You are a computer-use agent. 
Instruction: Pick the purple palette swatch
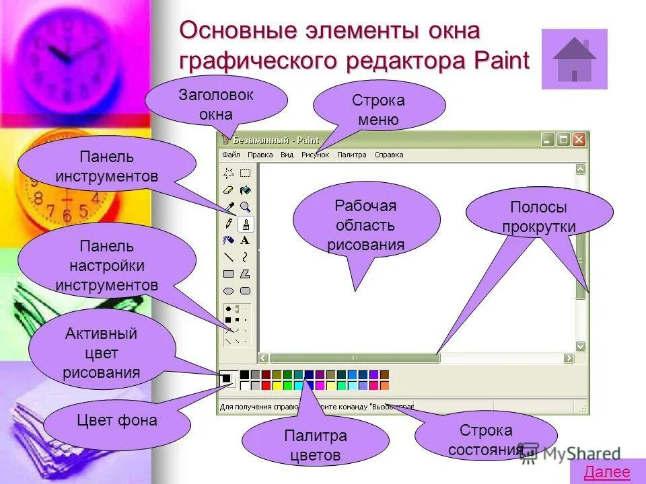pos(320,374)
